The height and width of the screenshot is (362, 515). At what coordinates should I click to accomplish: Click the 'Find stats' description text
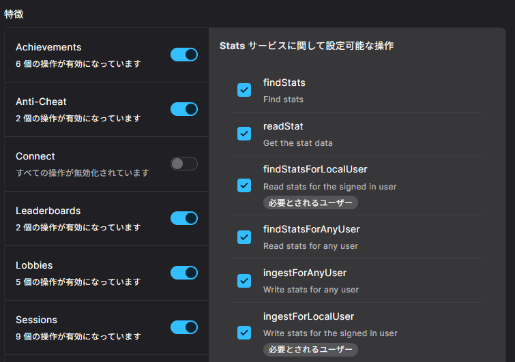(283, 100)
